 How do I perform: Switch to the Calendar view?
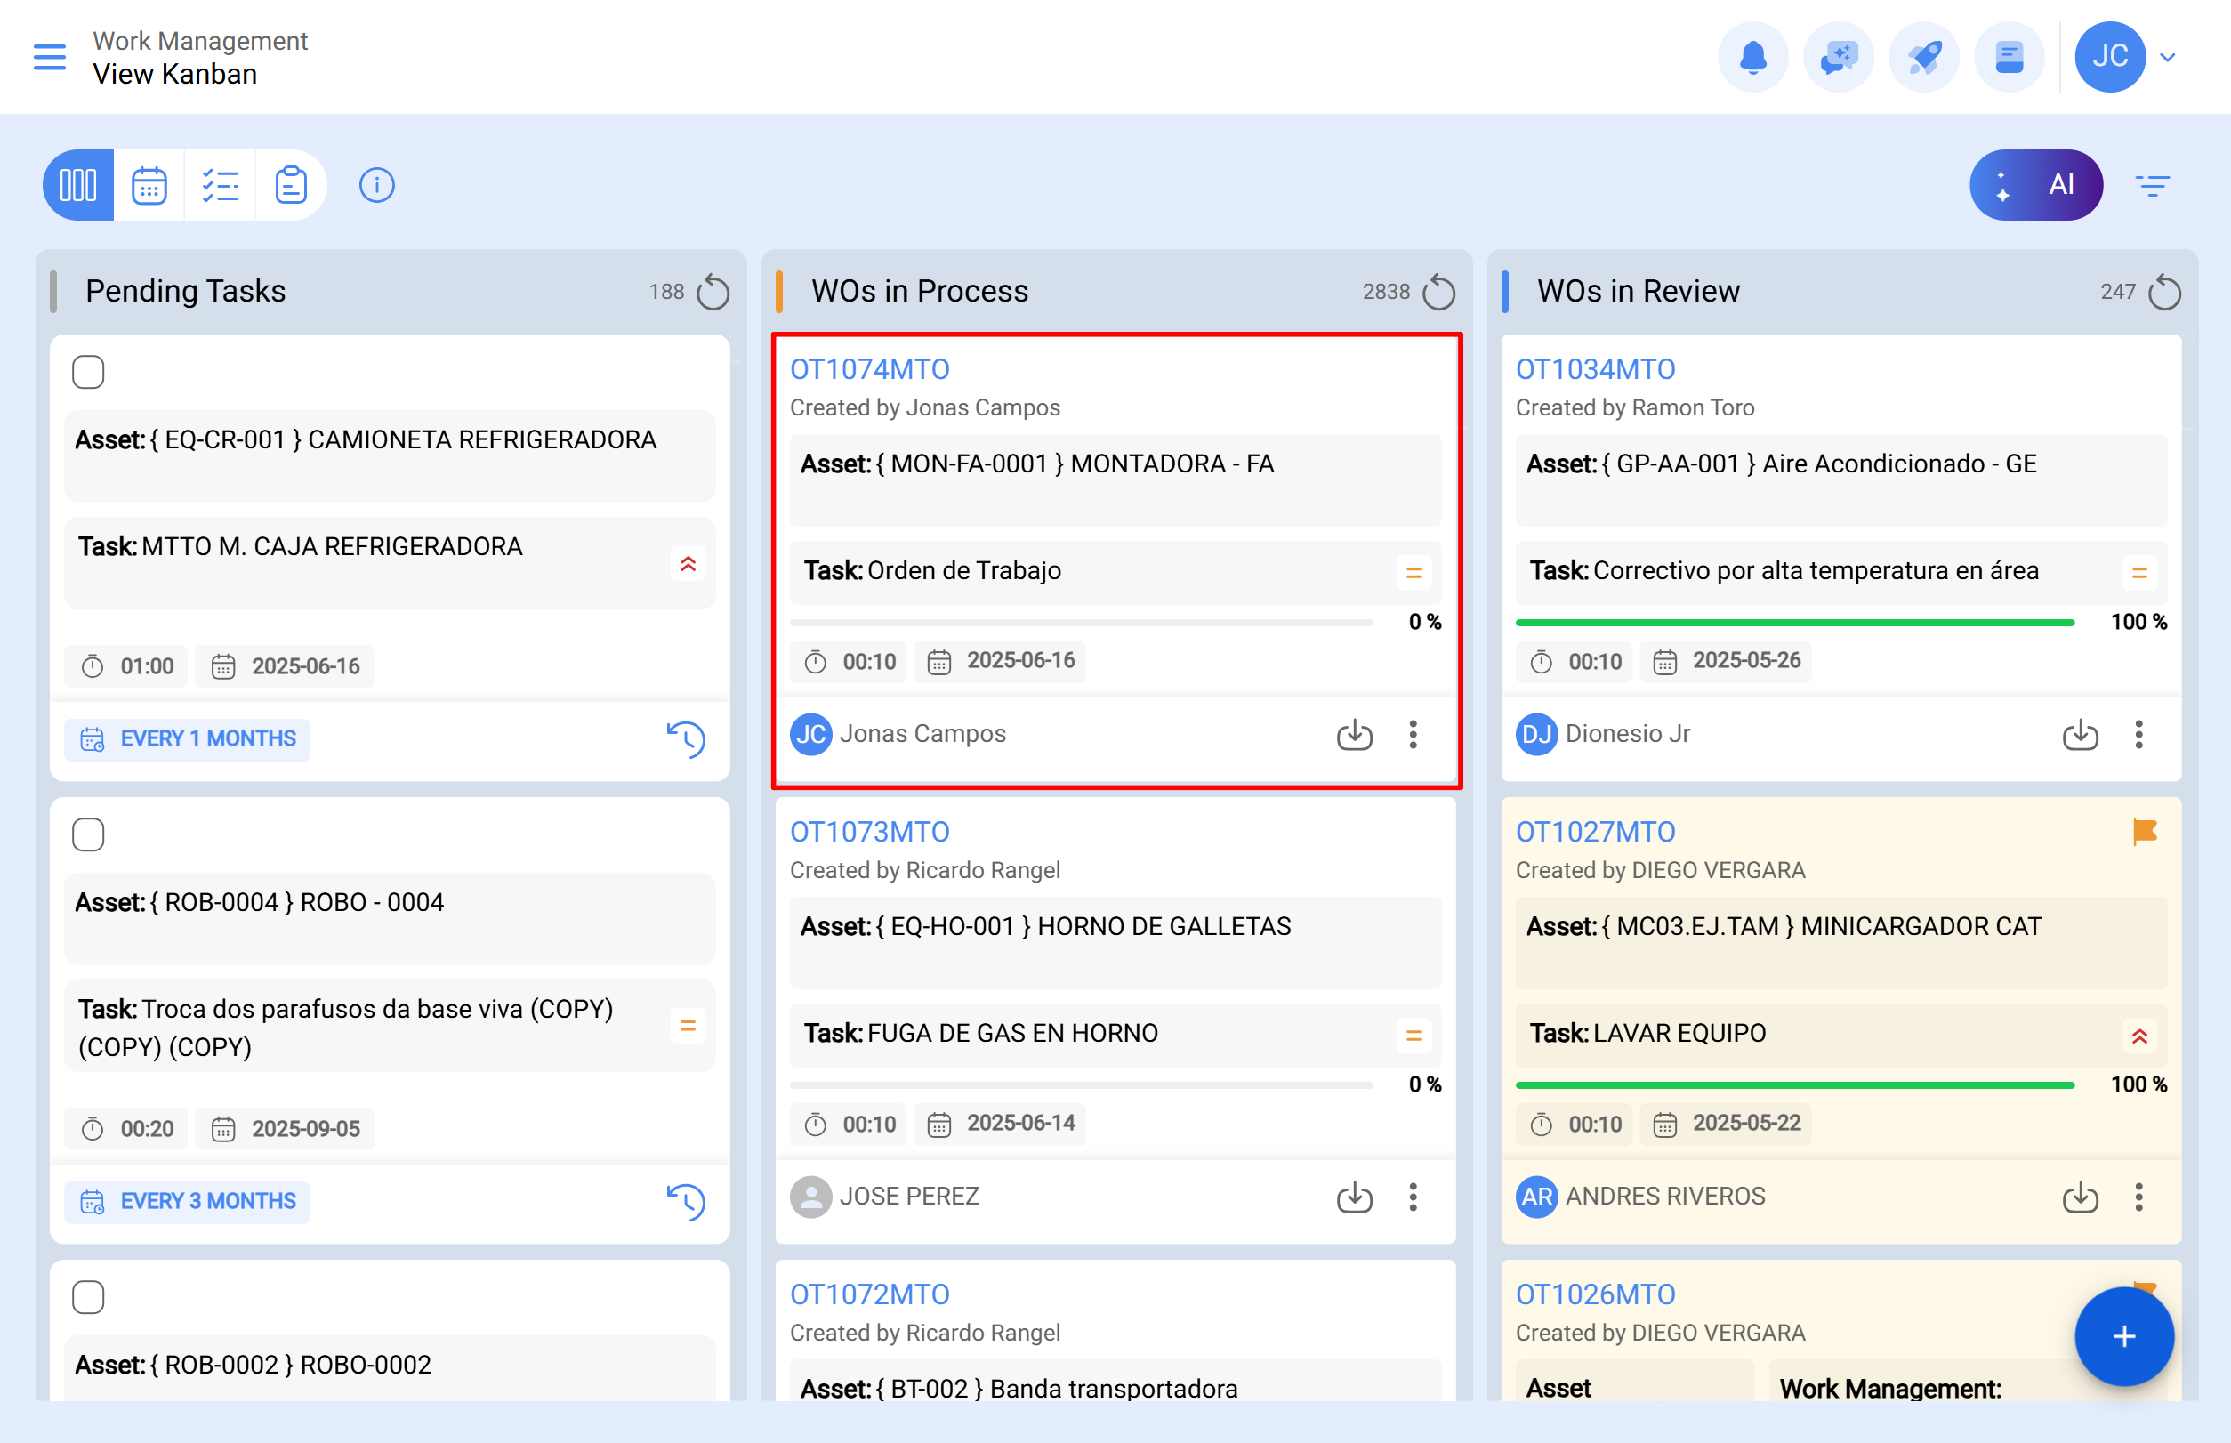coord(149,184)
